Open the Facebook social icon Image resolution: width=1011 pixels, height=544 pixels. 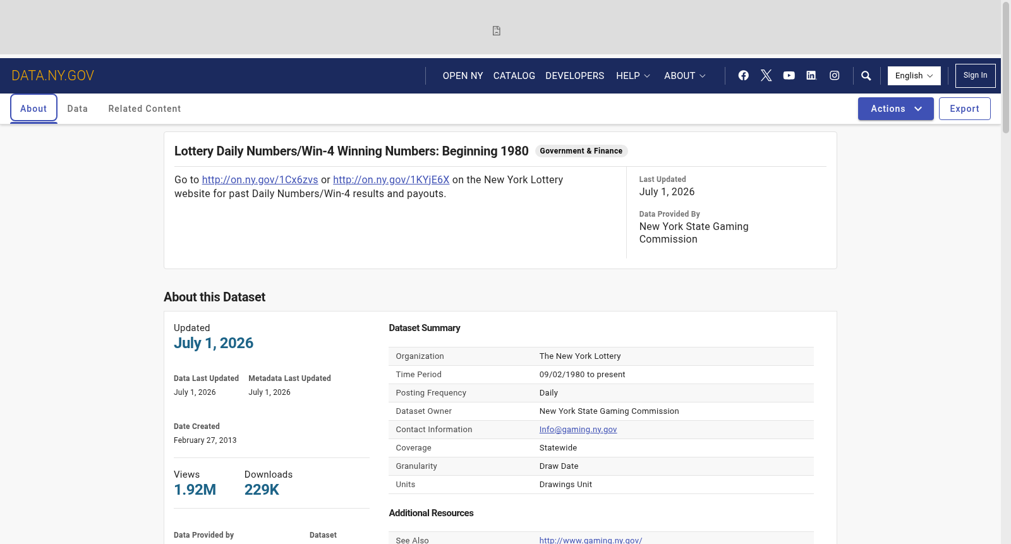tap(744, 76)
